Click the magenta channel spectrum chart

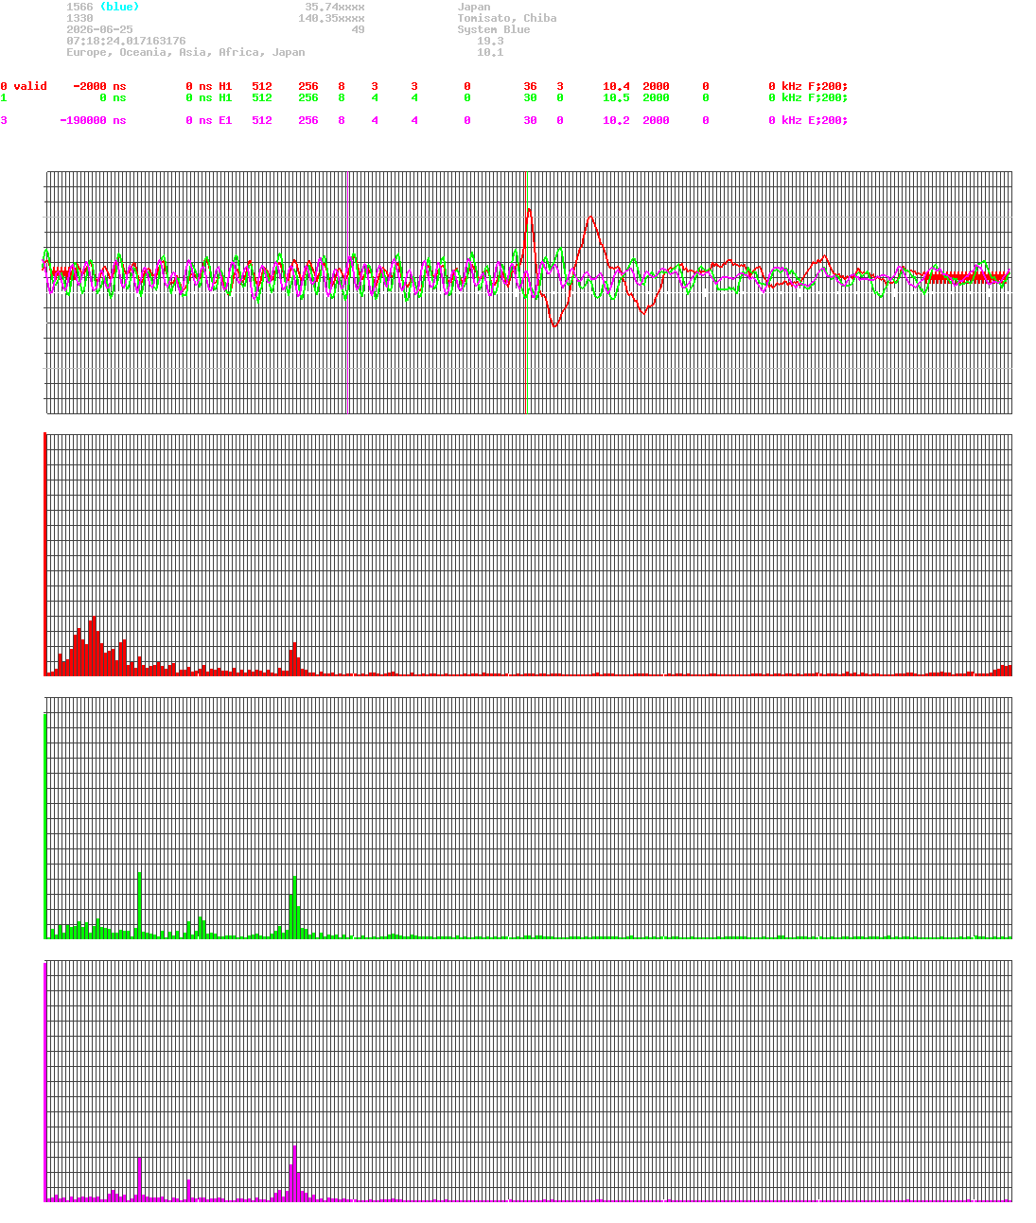tap(528, 1081)
